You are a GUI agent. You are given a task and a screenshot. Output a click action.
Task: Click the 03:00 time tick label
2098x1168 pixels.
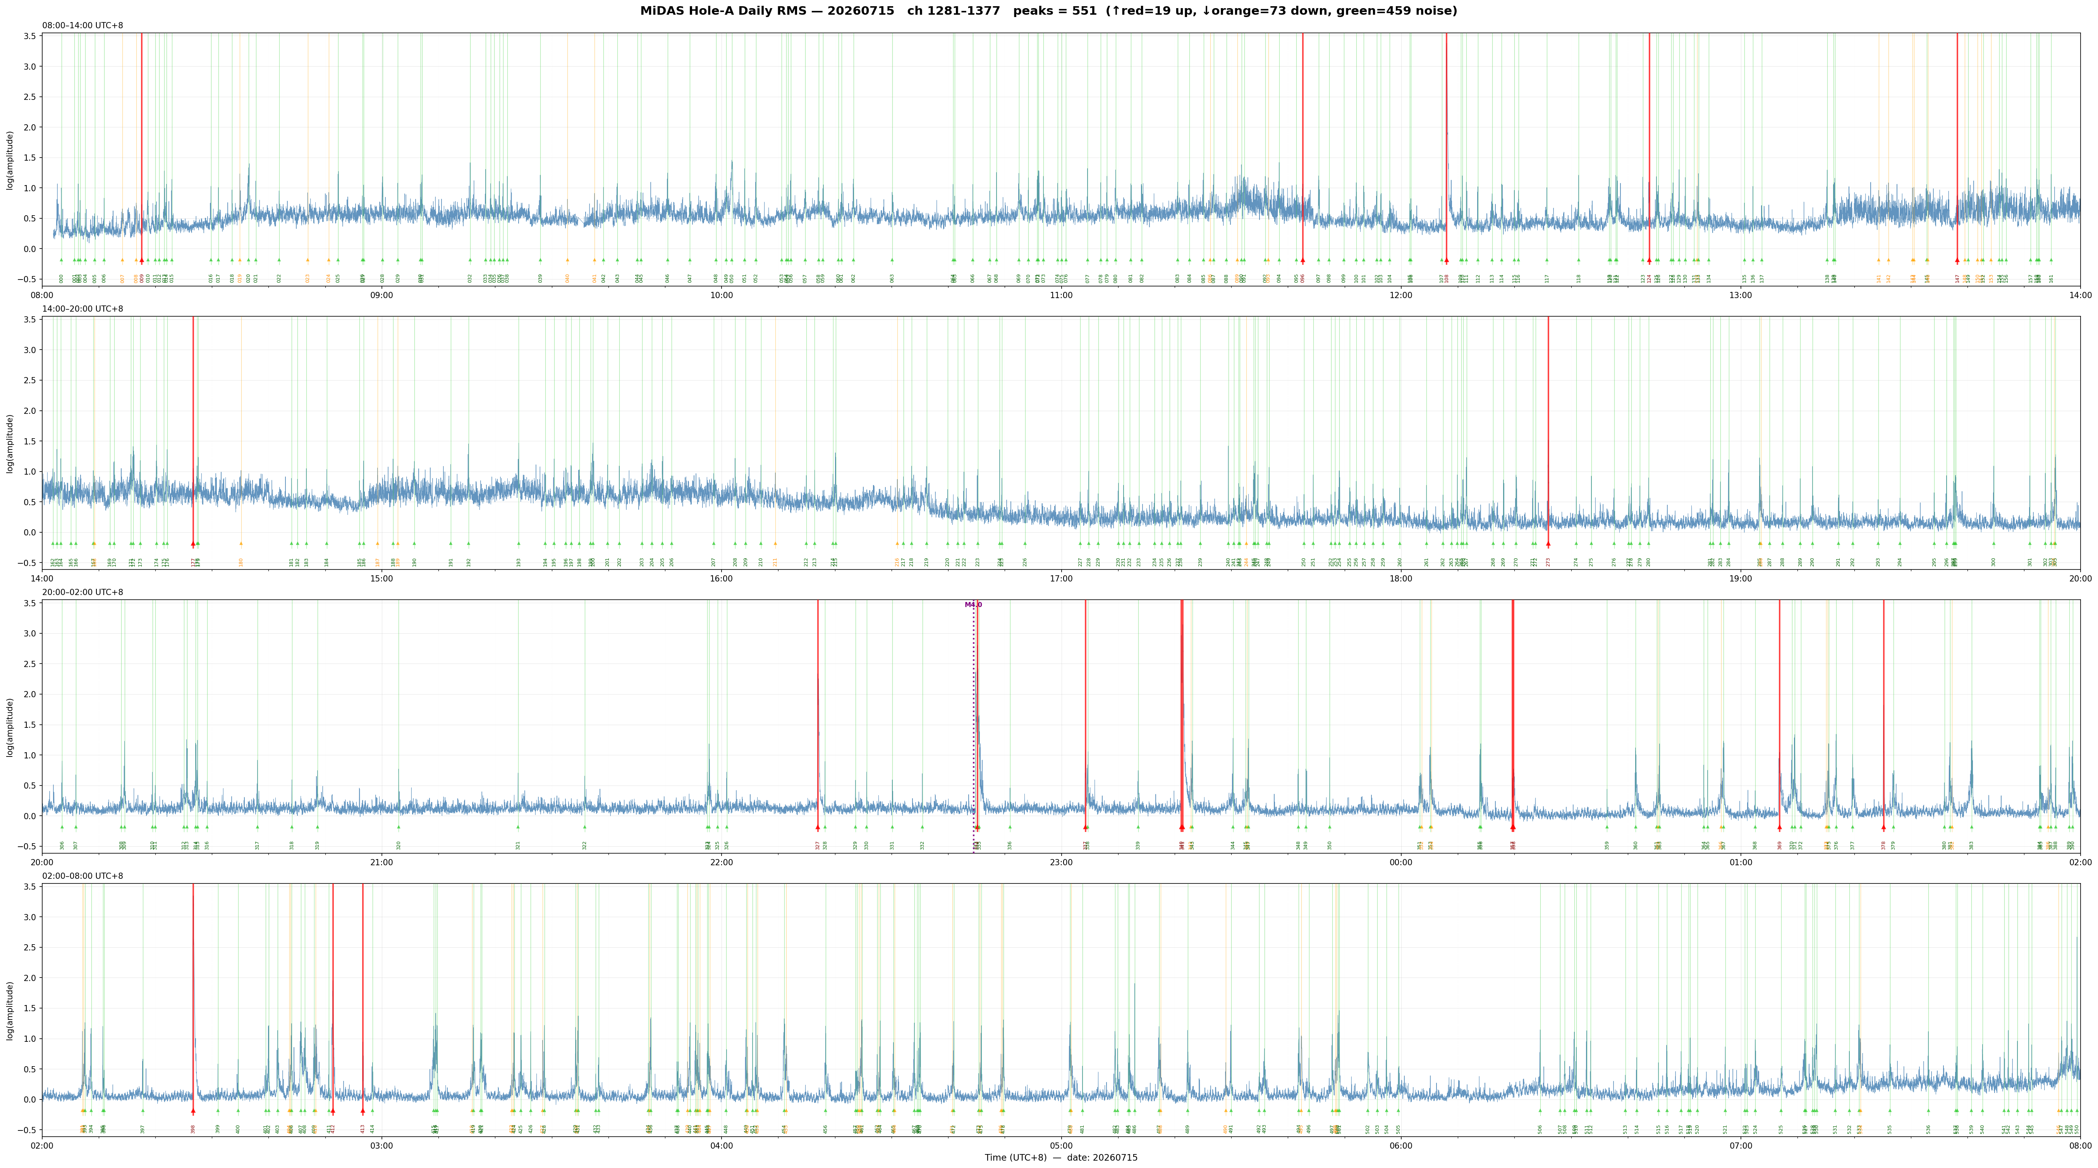(x=382, y=1145)
